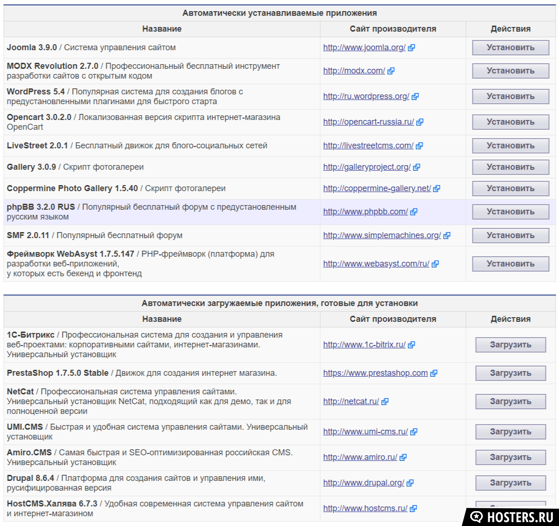559x526 pixels.
Task: Install LiveStreet 2.0.1
Action: coord(511,146)
